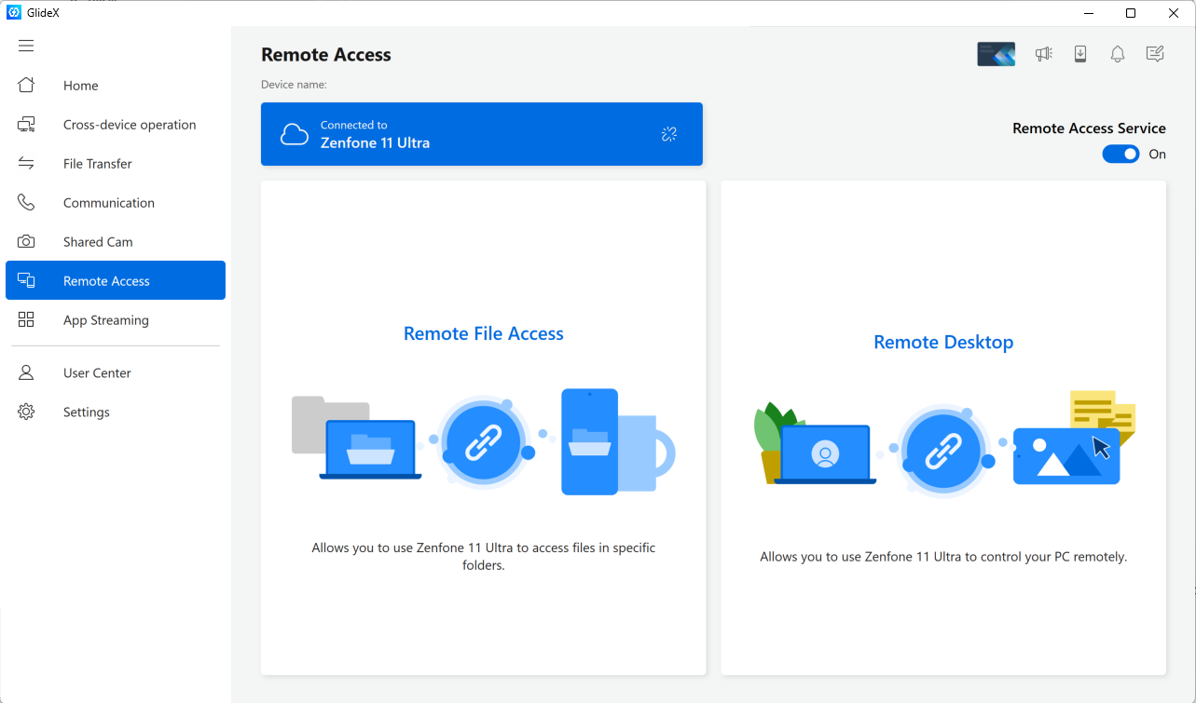1196x703 pixels.
Task: Open the notifications bell
Action: click(x=1117, y=53)
